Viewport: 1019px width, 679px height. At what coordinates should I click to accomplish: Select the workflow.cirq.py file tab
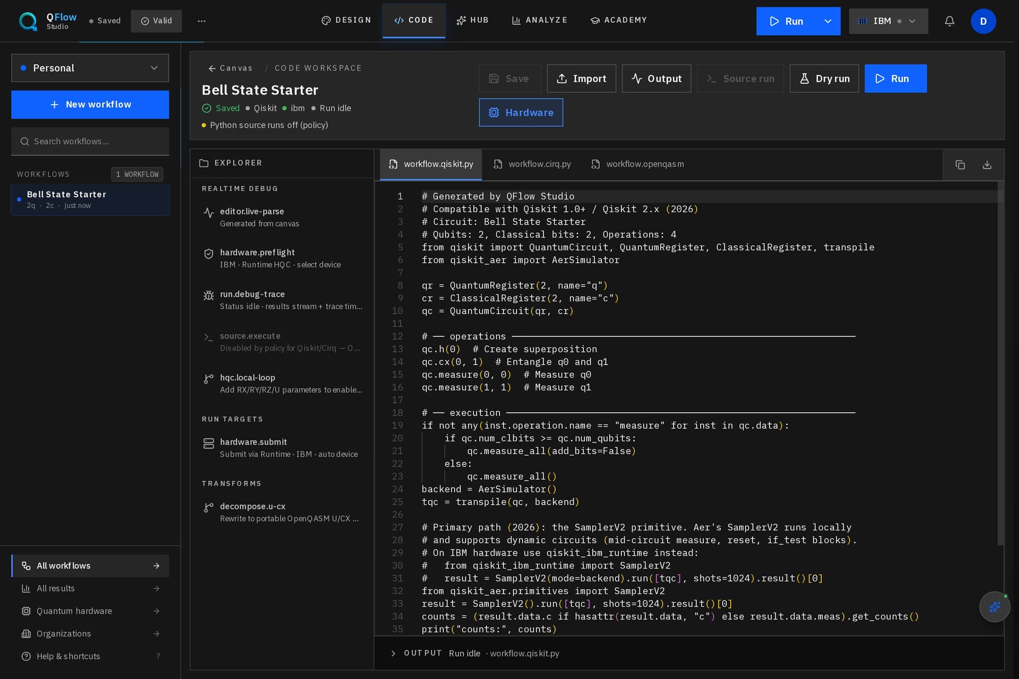click(x=532, y=164)
